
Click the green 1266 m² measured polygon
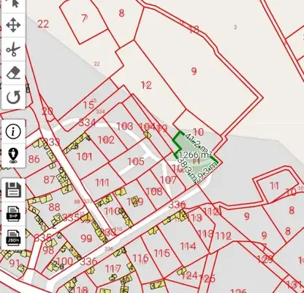[195, 156]
